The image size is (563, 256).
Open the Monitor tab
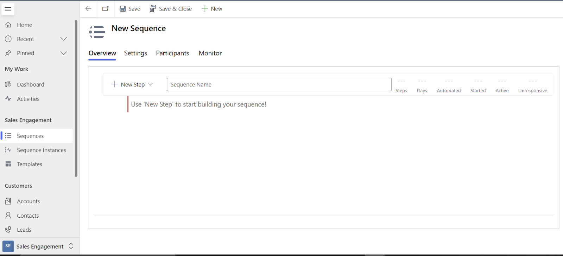(210, 53)
